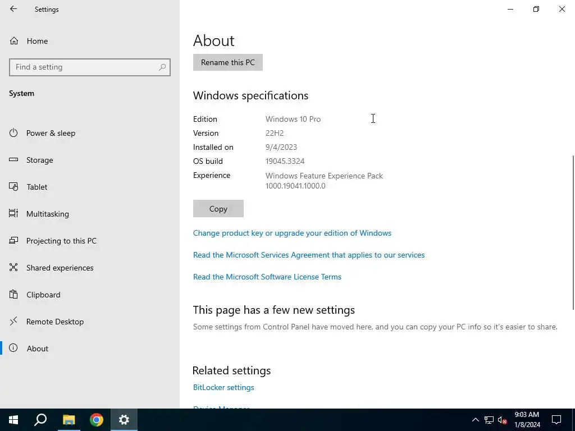Minimize the Settings window
The image size is (575, 431).
[510, 9]
